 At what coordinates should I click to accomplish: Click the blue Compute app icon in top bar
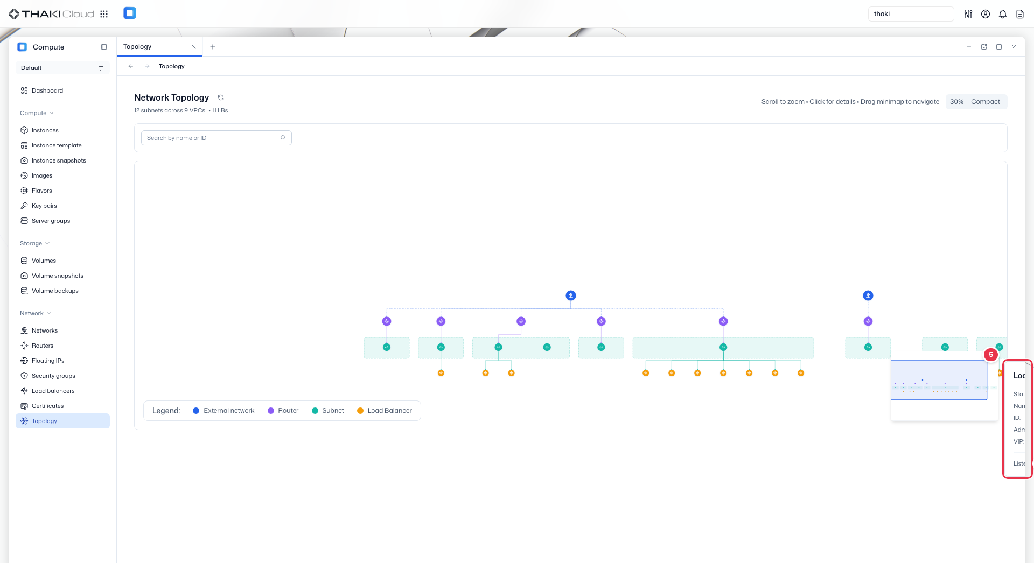point(130,13)
